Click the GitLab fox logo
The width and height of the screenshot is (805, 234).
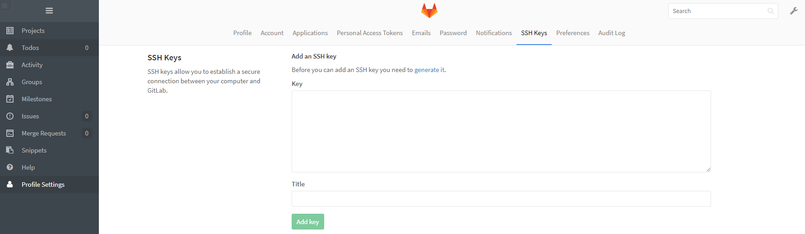(429, 11)
